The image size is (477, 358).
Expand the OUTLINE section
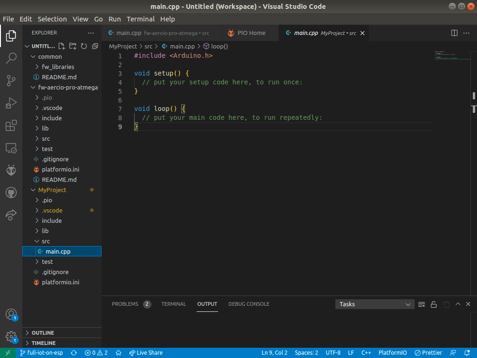pos(42,333)
